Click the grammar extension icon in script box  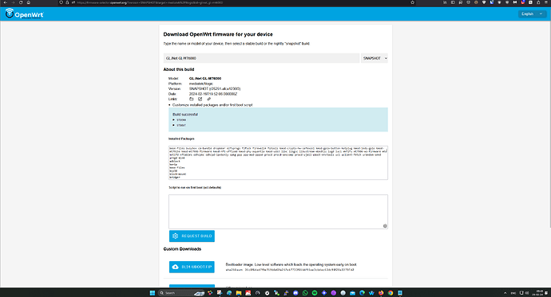click(385, 226)
